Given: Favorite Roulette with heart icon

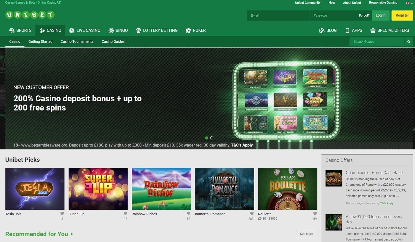Looking at the screenshot, I should (x=315, y=214).
